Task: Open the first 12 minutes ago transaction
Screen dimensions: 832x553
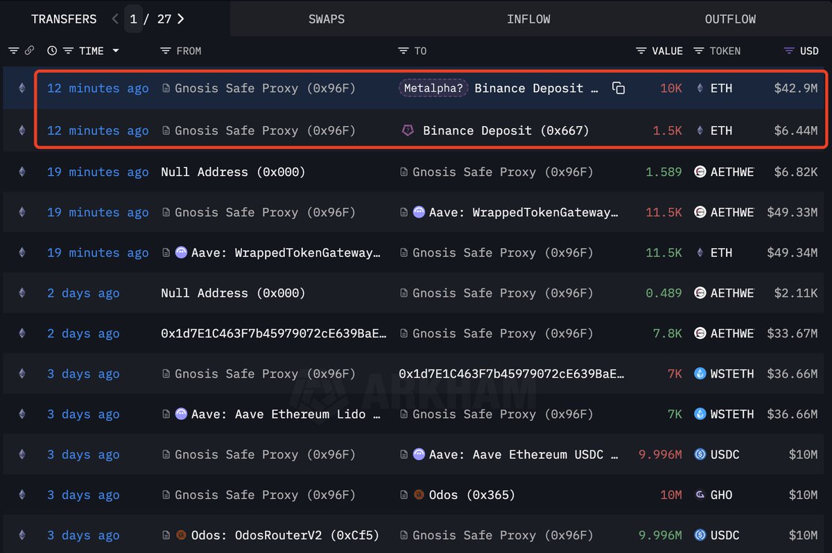Action: point(98,89)
